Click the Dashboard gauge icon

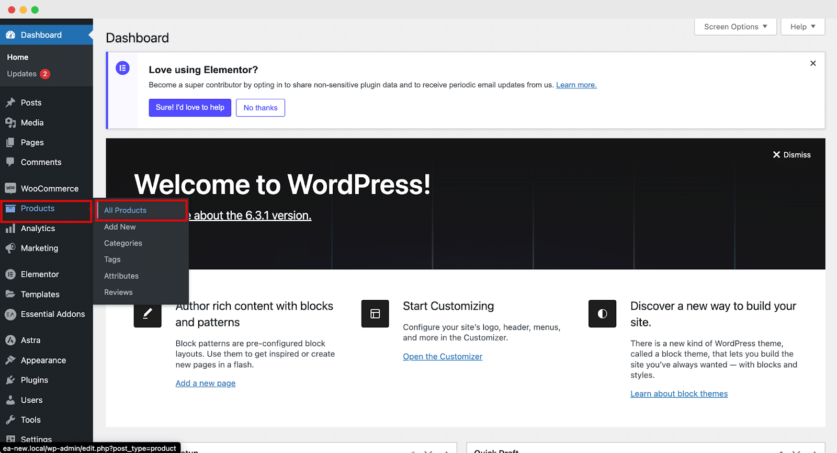10,35
